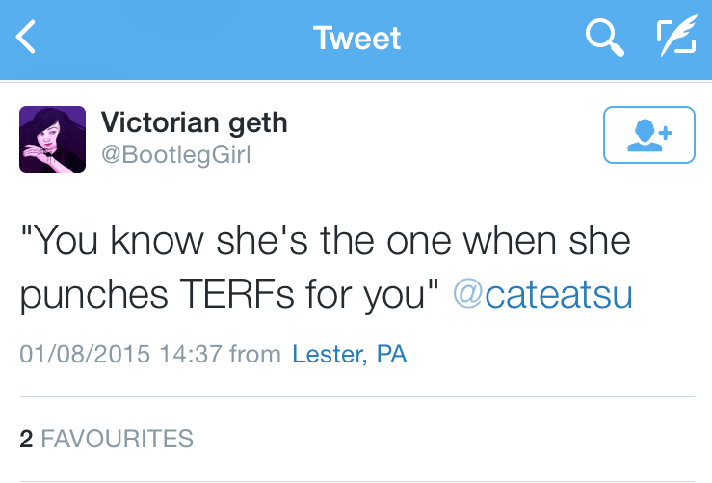Viewport: 712px width, 483px height.
Task: Click the word "from" before the location
Action: point(255,354)
